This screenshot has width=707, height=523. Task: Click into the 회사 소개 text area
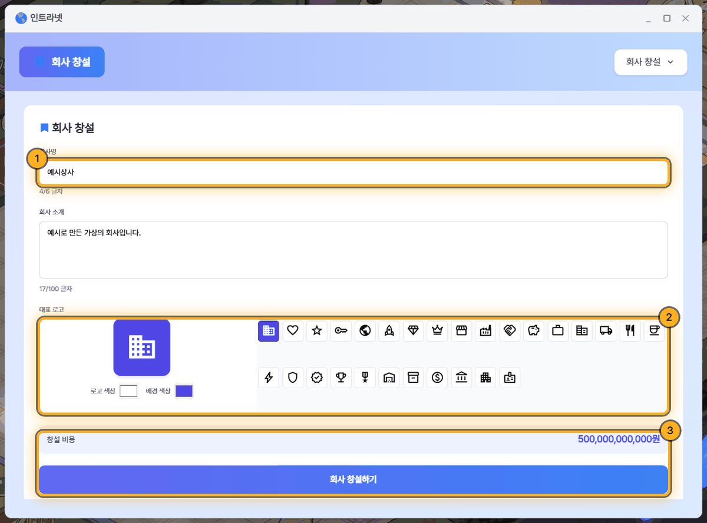coord(353,250)
